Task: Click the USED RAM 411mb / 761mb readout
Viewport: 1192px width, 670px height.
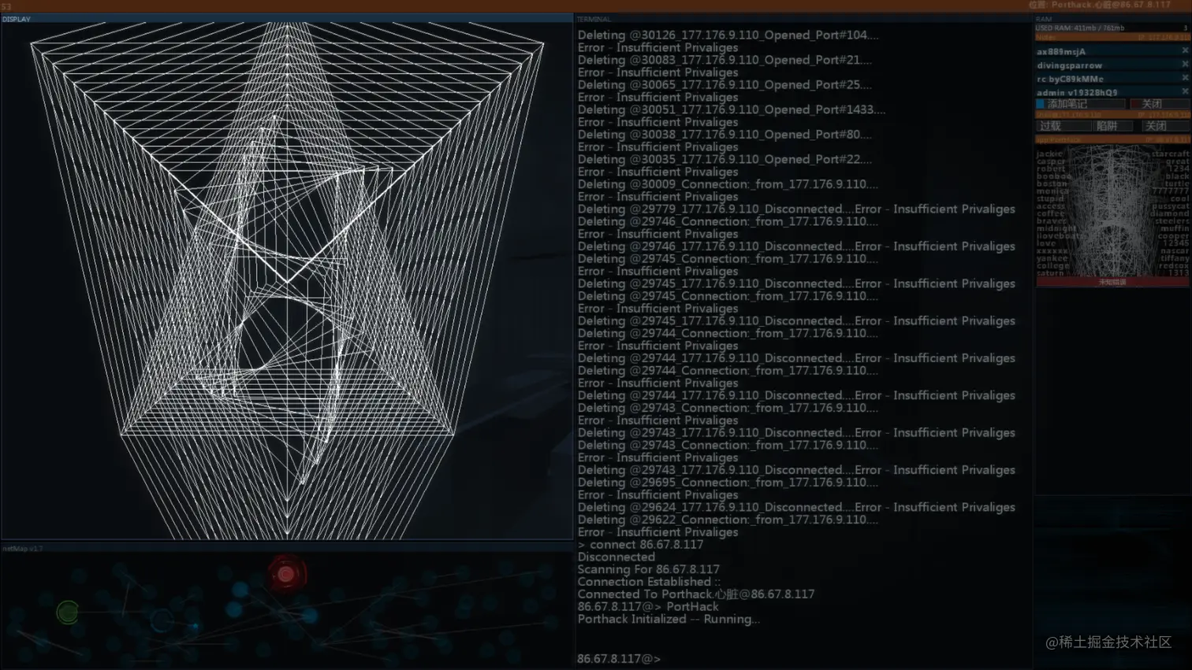Action: click(1080, 28)
